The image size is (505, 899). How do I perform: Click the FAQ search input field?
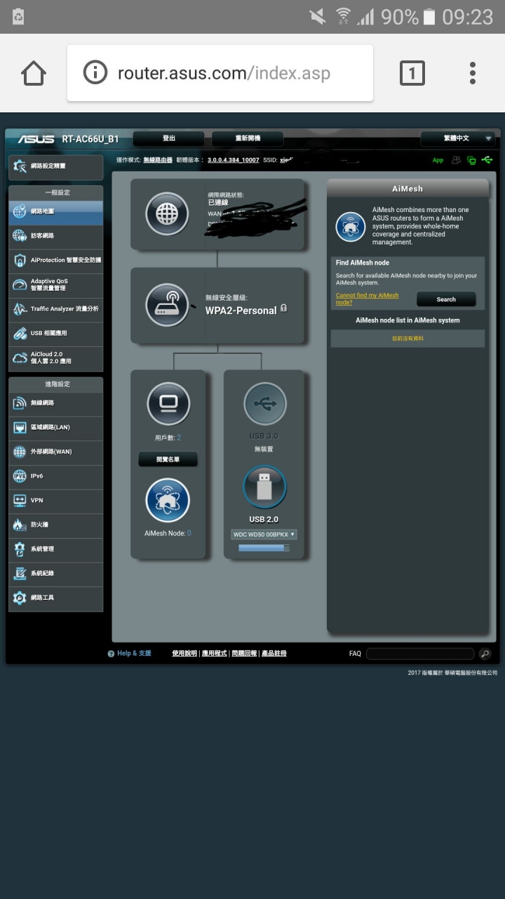(420, 654)
